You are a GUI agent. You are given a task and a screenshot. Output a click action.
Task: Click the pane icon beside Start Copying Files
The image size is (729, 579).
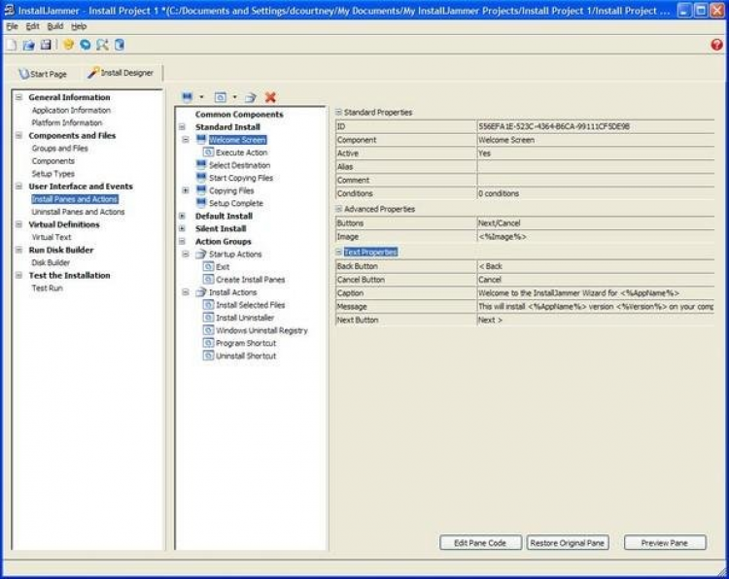pyautogui.click(x=201, y=177)
